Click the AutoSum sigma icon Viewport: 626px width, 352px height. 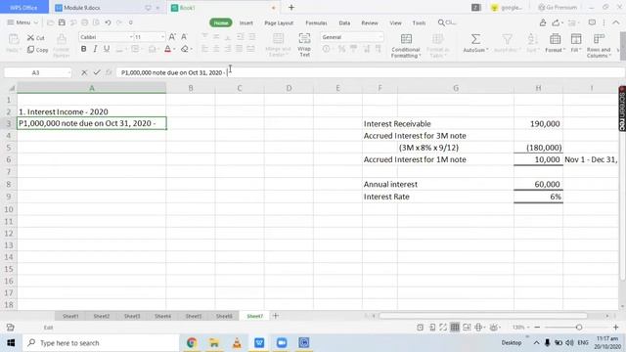click(x=475, y=39)
